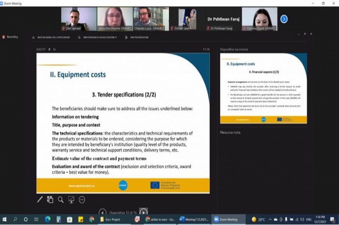Viewport: 339px width, 225px height.
Task: Select the pen and laser pointer tool
Action: [40, 199]
